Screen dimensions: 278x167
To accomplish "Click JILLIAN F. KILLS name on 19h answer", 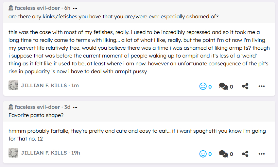I will coord(44,153).
